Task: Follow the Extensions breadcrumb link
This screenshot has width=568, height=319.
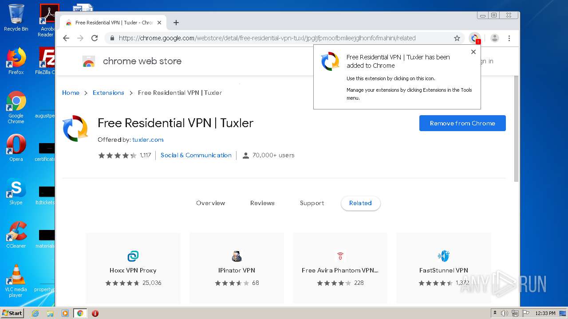Action: click(108, 93)
